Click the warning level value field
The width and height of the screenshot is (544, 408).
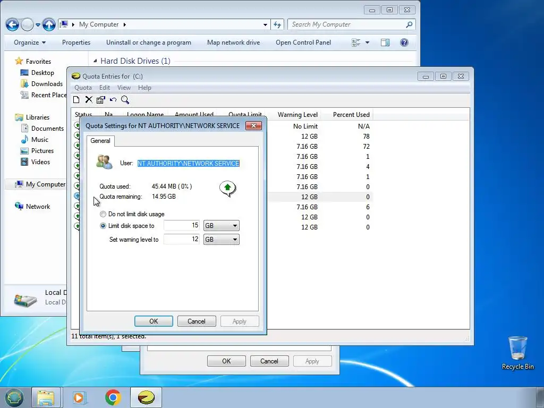[x=182, y=240]
